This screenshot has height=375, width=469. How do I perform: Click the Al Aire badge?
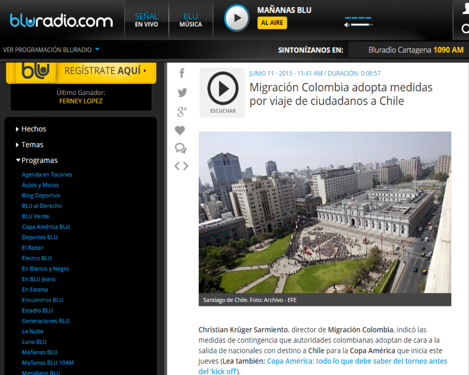tap(272, 23)
